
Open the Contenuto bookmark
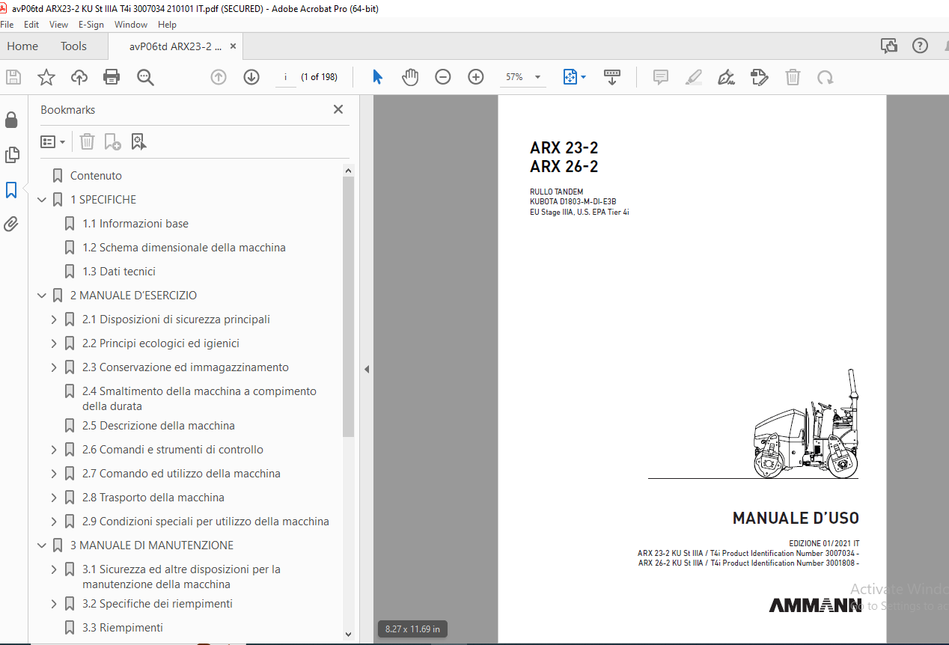[96, 176]
